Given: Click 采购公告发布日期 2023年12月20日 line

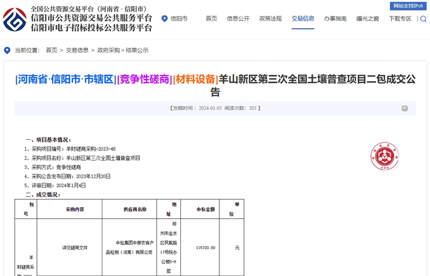Looking at the screenshot, I should (x=67, y=176).
